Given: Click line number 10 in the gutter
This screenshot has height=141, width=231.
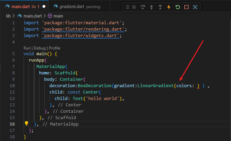Looking at the screenshot, I should point(12,86).
